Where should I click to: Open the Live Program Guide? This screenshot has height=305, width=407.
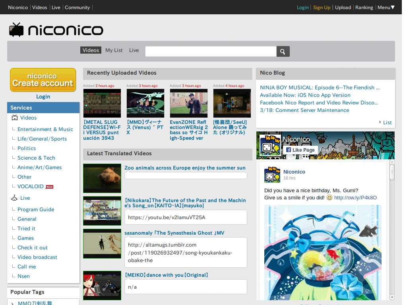36,209
